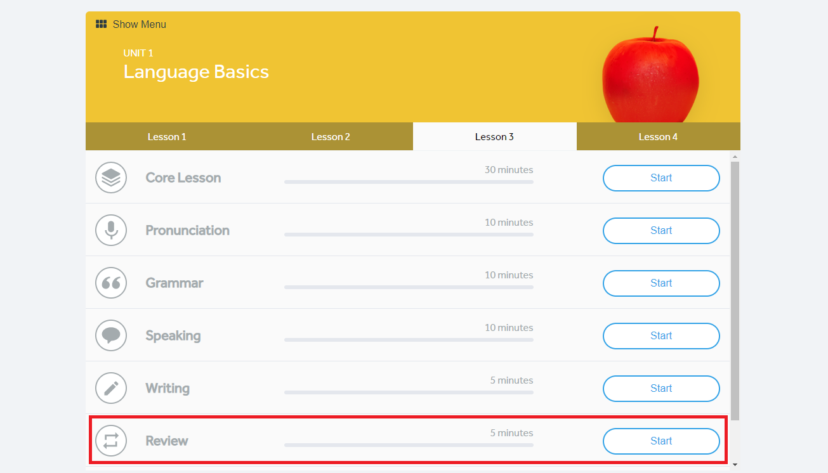Start the Pronunciation activity
The image size is (828, 473).
(x=660, y=230)
